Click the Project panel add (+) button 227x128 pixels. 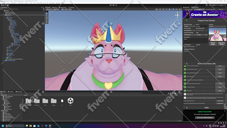pos(1,93)
